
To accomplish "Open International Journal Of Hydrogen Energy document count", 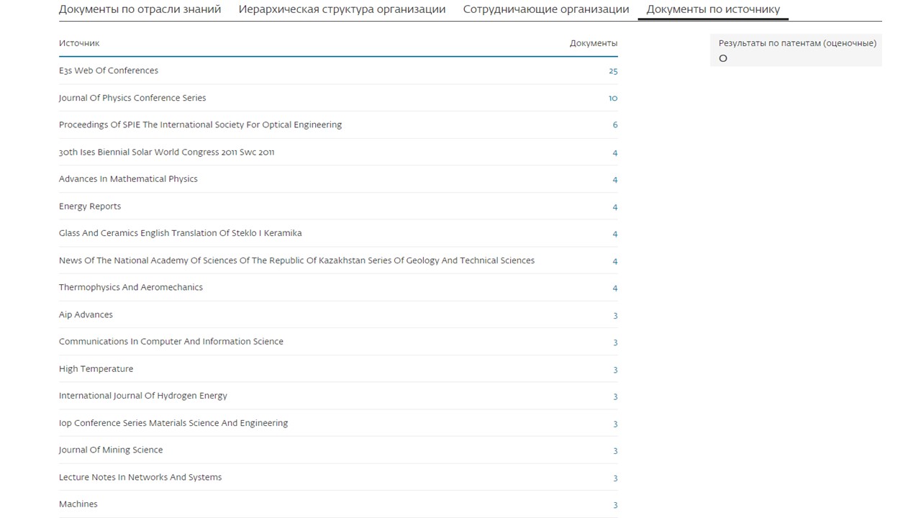I will [x=614, y=396].
